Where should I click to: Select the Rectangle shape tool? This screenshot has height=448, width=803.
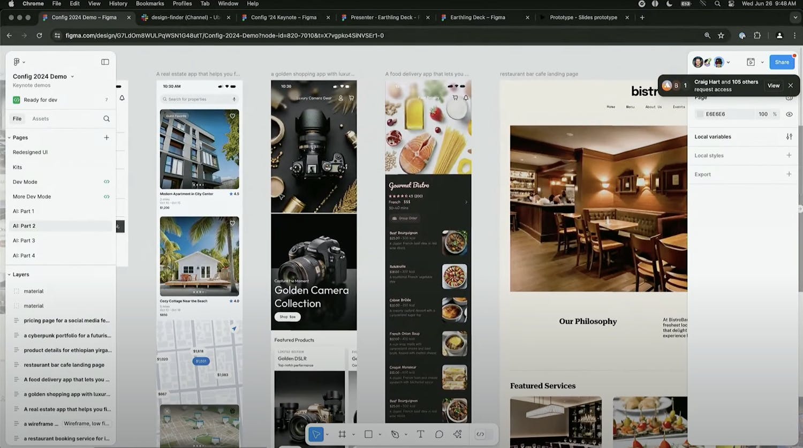point(368,434)
